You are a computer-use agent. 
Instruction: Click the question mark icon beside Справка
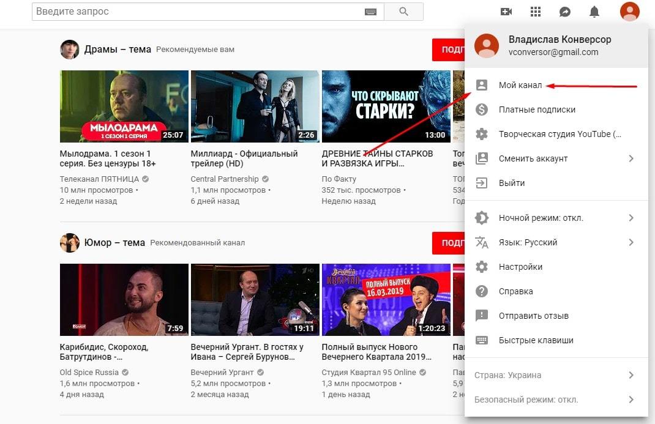[x=482, y=291]
